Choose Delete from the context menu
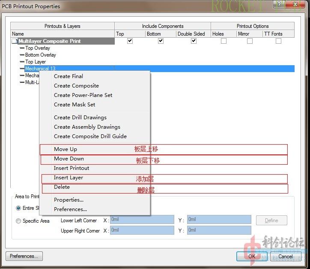This screenshot has height=269, width=310. [62, 187]
